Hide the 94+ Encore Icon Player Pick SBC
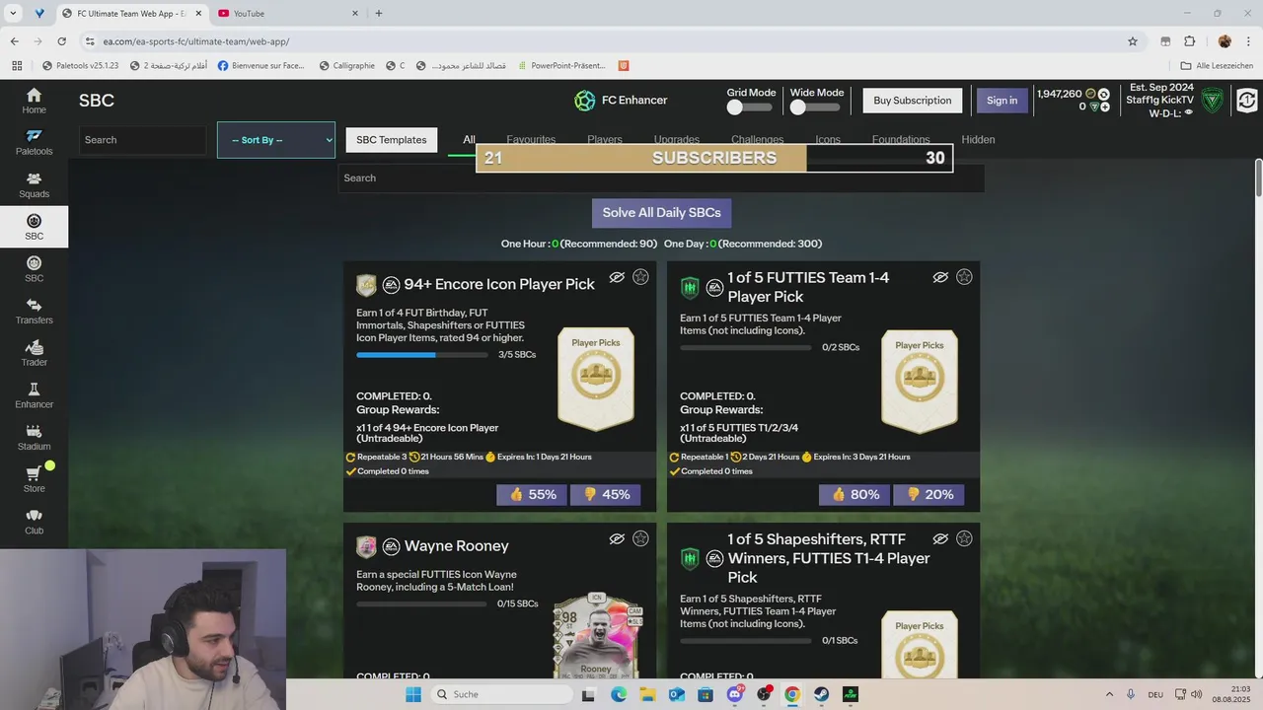 [617, 277]
